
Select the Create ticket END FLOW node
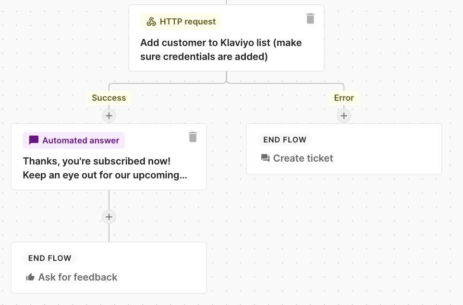pyautogui.click(x=344, y=149)
